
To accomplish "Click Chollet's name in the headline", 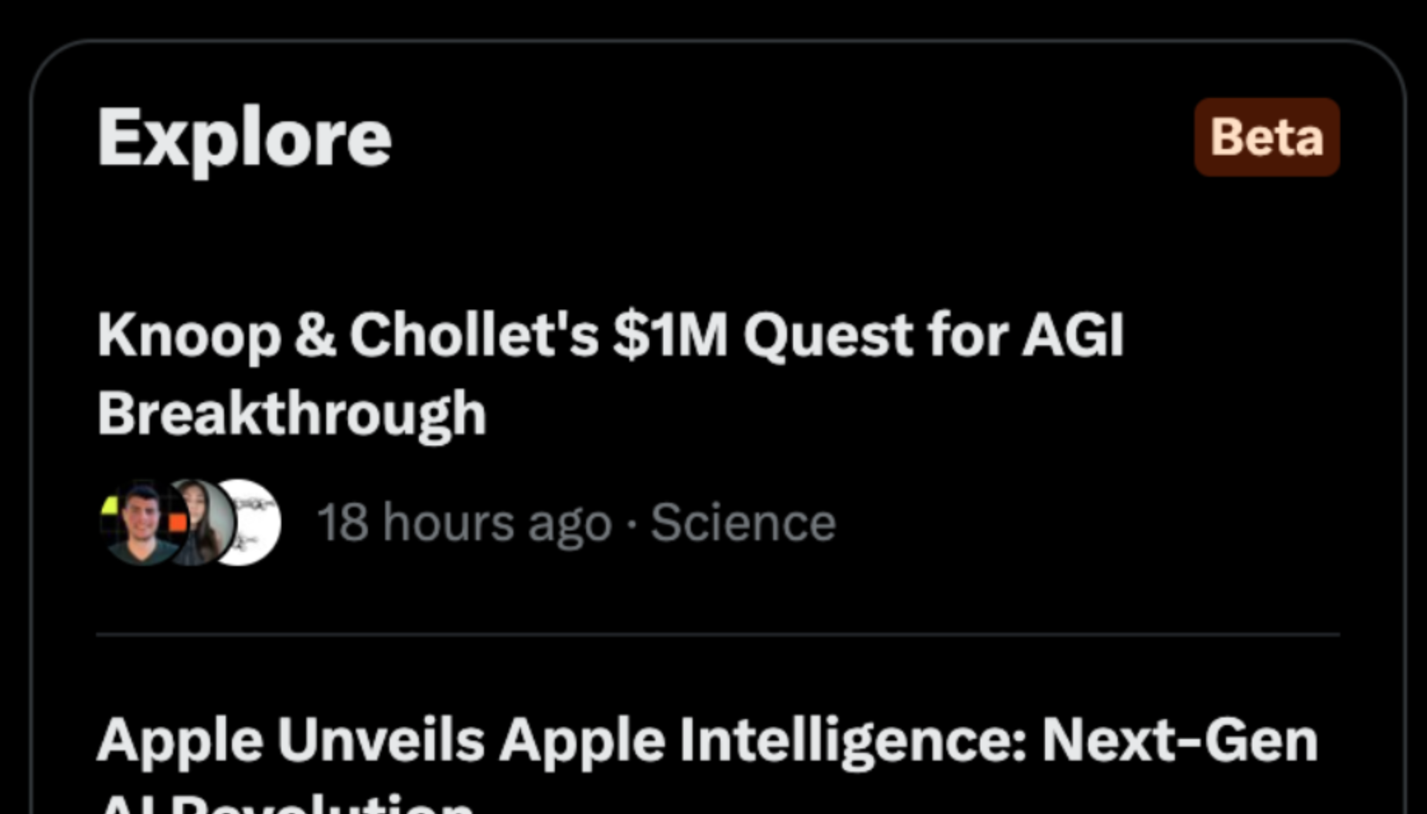I will (473, 335).
